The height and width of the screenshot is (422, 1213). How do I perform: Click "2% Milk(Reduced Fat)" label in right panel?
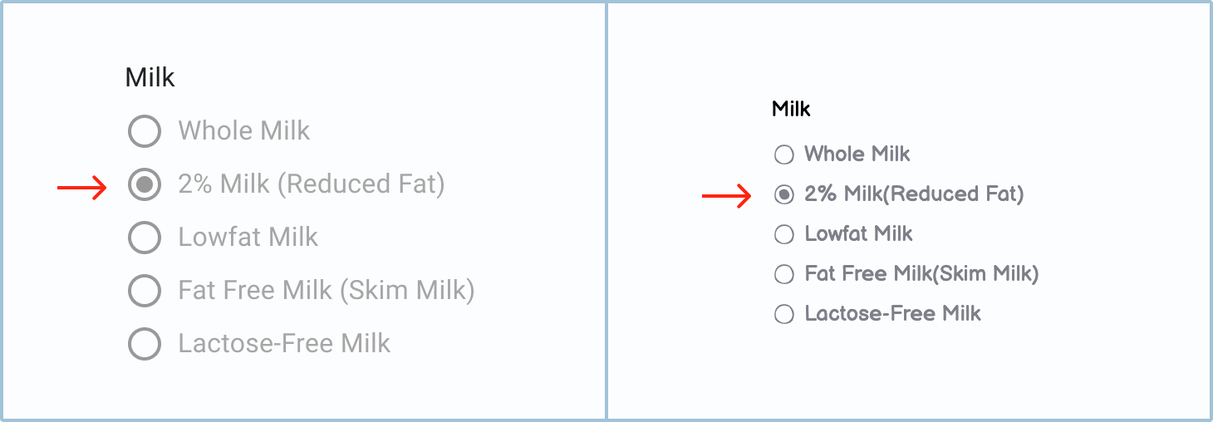914,194
